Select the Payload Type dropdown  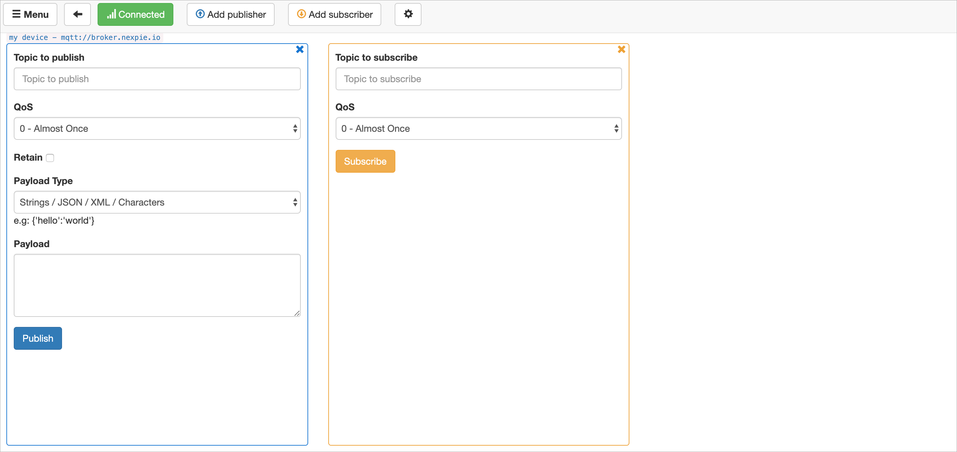point(158,202)
